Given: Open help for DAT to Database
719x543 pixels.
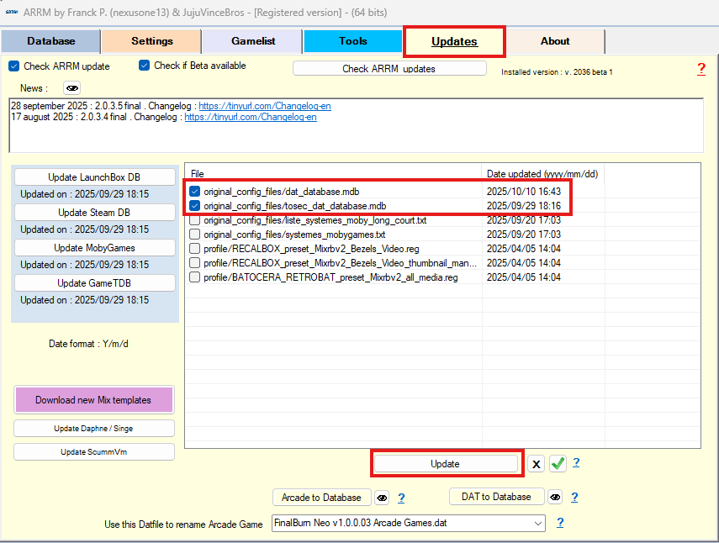Looking at the screenshot, I should 574,497.
